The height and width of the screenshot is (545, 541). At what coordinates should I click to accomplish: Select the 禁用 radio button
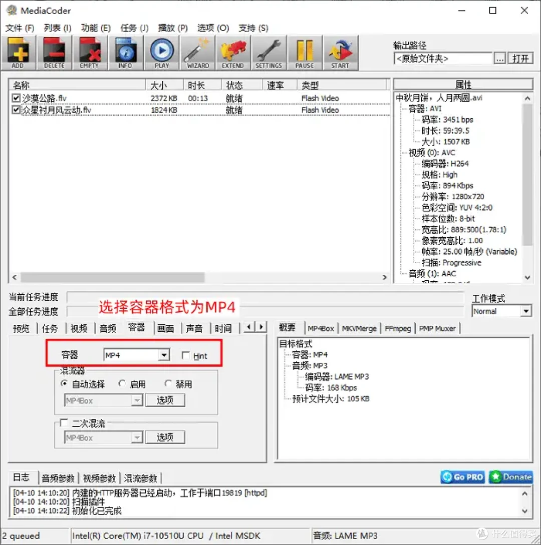click(168, 384)
